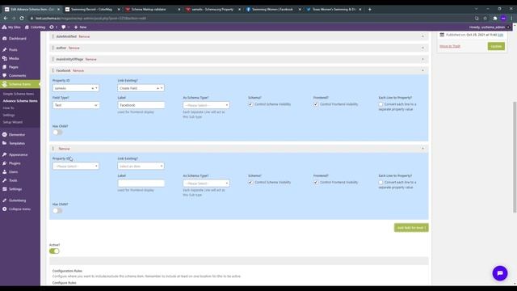Viewport: 517px width, 291px height.
Task: Click the Add field for level 1 button
Action: [411, 228]
